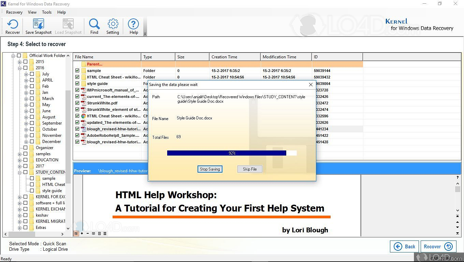Click the Chrome icon of HTML Cheat Sheet file

[83, 116]
